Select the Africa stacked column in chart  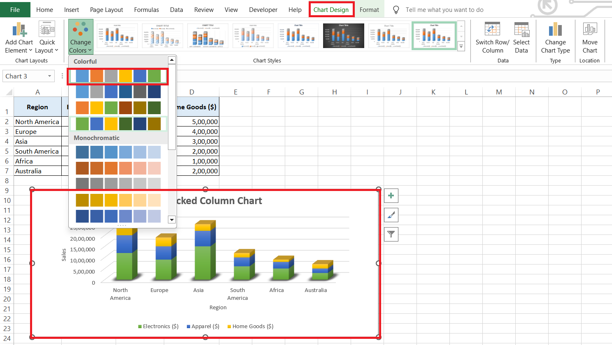click(x=283, y=268)
